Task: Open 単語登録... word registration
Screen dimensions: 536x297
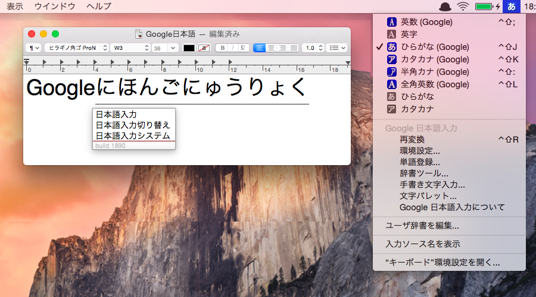Action: point(449,162)
